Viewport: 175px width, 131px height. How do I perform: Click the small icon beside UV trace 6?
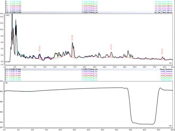(x=6, y=12)
